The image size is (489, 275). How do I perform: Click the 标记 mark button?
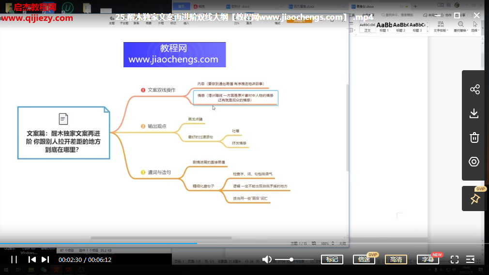click(x=332, y=260)
